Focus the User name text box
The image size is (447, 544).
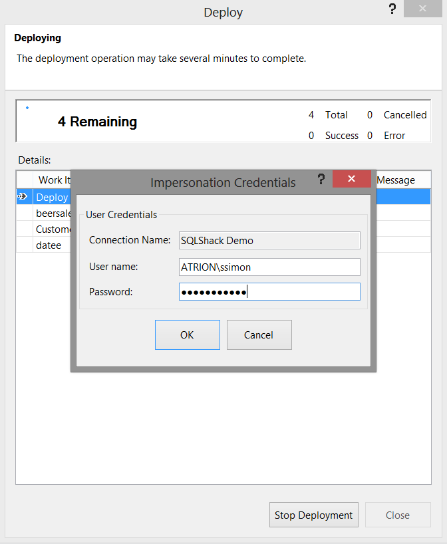click(269, 267)
